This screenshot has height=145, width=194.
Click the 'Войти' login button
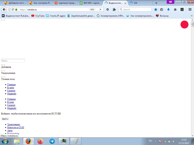[x=5, y=119]
